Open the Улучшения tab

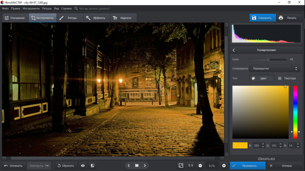tap(15, 18)
